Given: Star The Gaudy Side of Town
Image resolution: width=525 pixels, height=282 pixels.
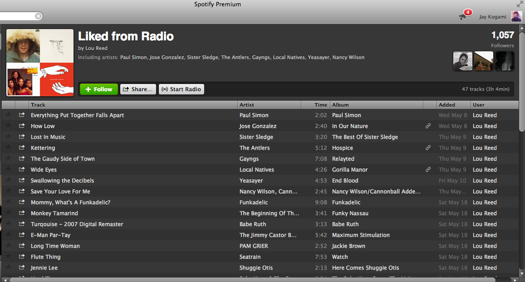Looking at the screenshot, I should [x=8, y=158].
